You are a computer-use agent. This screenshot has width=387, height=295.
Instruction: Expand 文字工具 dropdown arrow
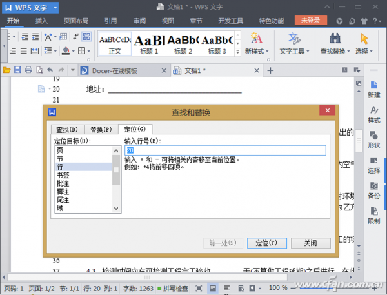(308, 52)
